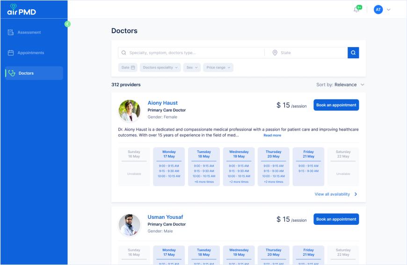Click the Assessment sidebar icon
Viewport: 407px width, 265px height.
coord(11,32)
